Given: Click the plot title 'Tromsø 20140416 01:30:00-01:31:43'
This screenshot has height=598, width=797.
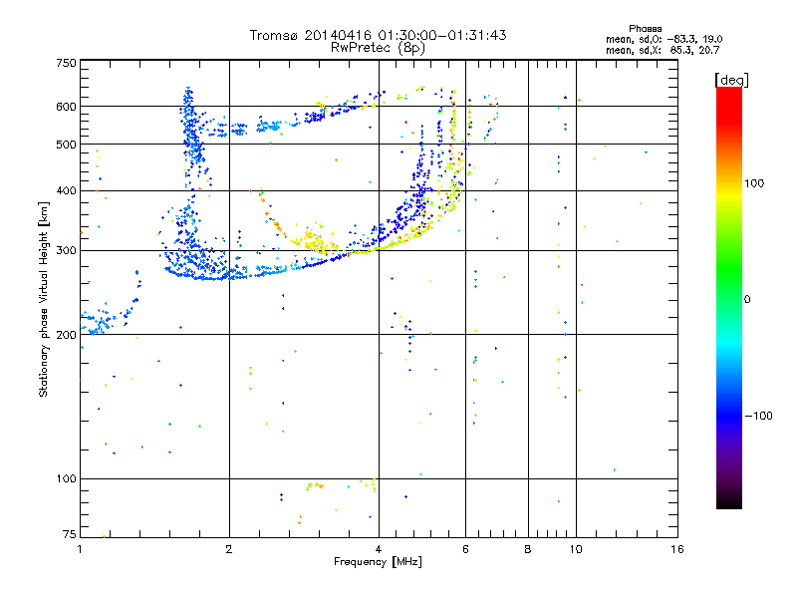Looking at the screenshot, I should tap(378, 35).
